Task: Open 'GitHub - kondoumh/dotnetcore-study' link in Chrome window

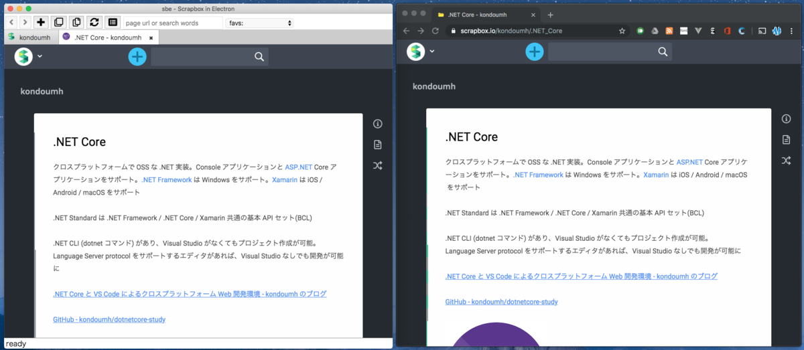Action: click(x=502, y=302)
